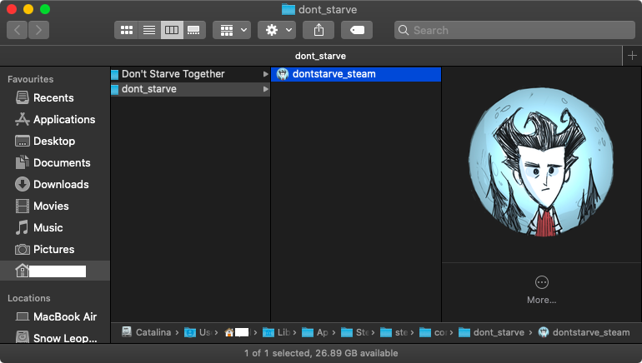The width and height of the screenshot is (642, 363).
Task: Select the Snow Leop... volume
Action: coord(56,338)
